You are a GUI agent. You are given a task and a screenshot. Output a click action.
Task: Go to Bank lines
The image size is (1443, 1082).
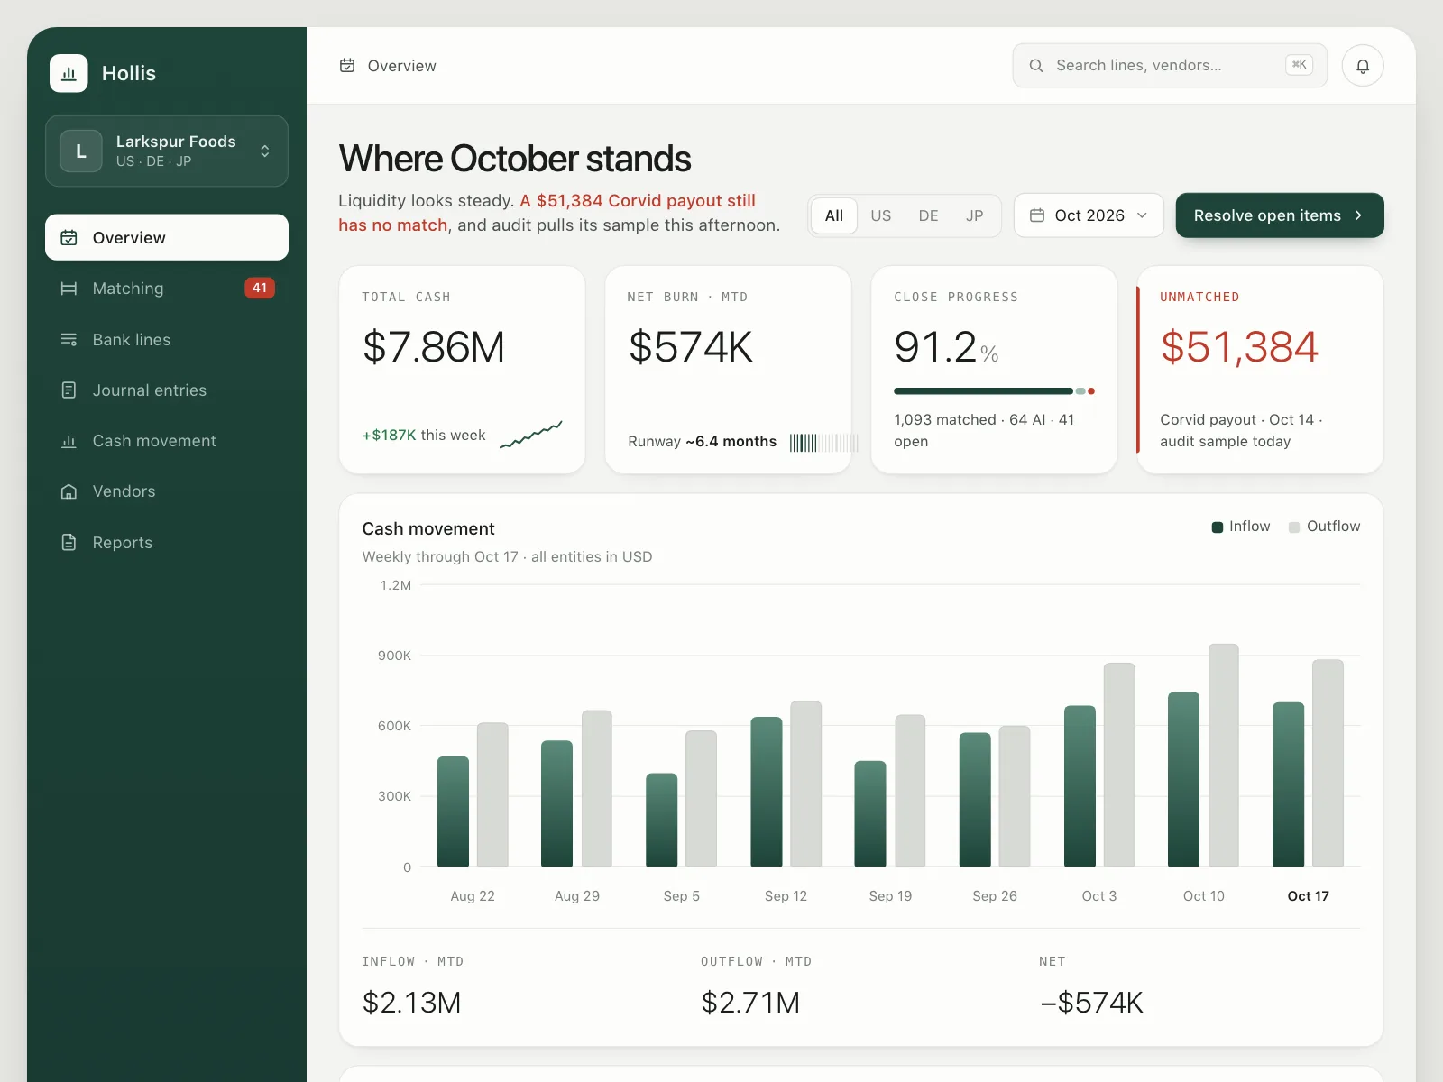[x=167, y=340]
